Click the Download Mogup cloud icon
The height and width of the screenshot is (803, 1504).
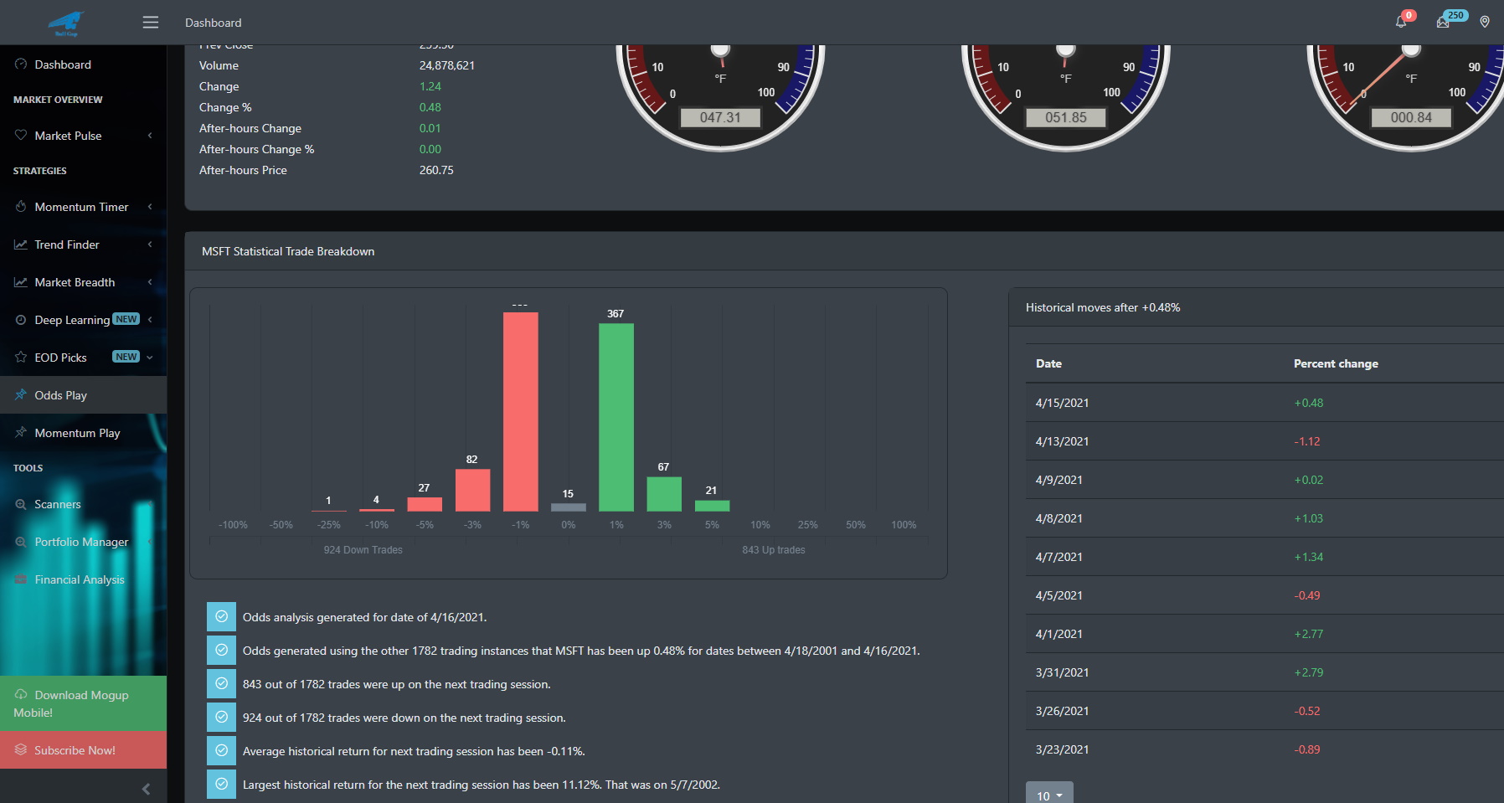click(21, 694)
